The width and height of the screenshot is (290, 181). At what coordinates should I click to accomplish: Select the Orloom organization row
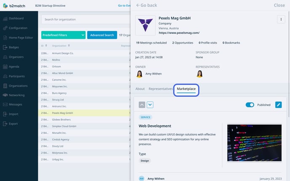84,67
